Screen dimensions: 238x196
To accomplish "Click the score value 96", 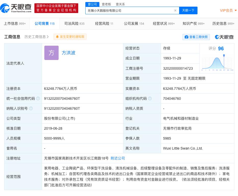I will tap(221, 48).
